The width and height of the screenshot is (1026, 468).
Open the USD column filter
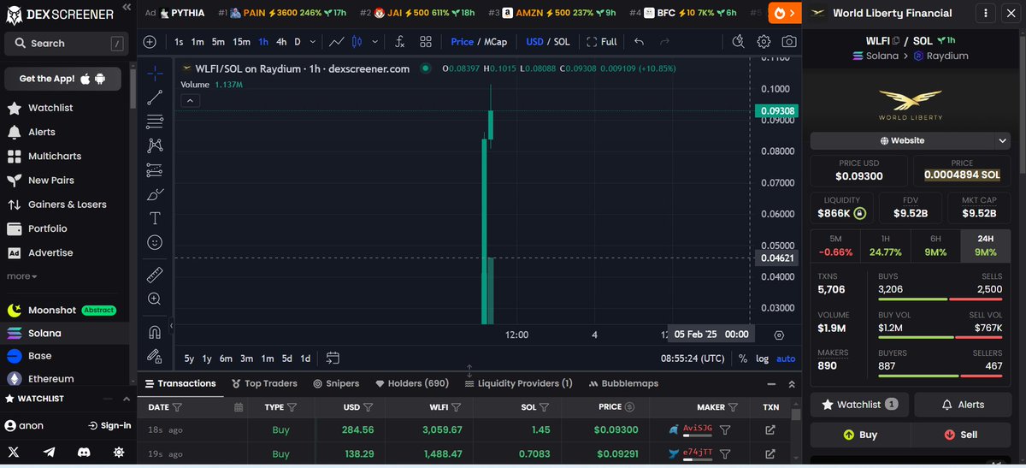pos(368,407)
